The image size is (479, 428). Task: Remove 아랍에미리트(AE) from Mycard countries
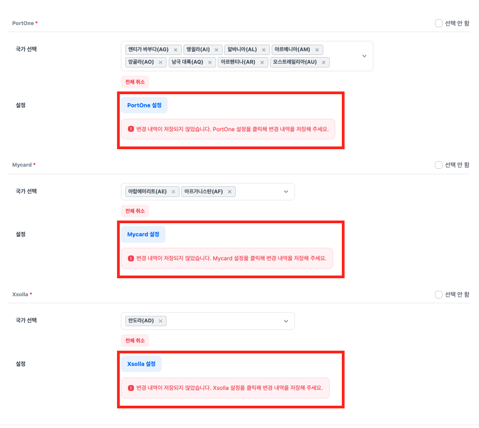[x=173, y=192]
